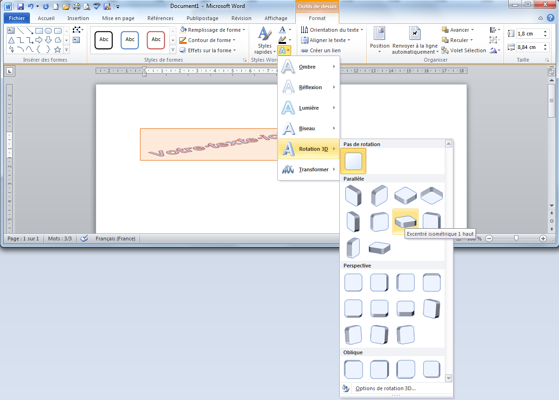Image resolution: width=559 pixels, height=400 pixels.
Task: Apply the highlighted Excentré isométrique 1 haut preset
Action: pos(405,221)
